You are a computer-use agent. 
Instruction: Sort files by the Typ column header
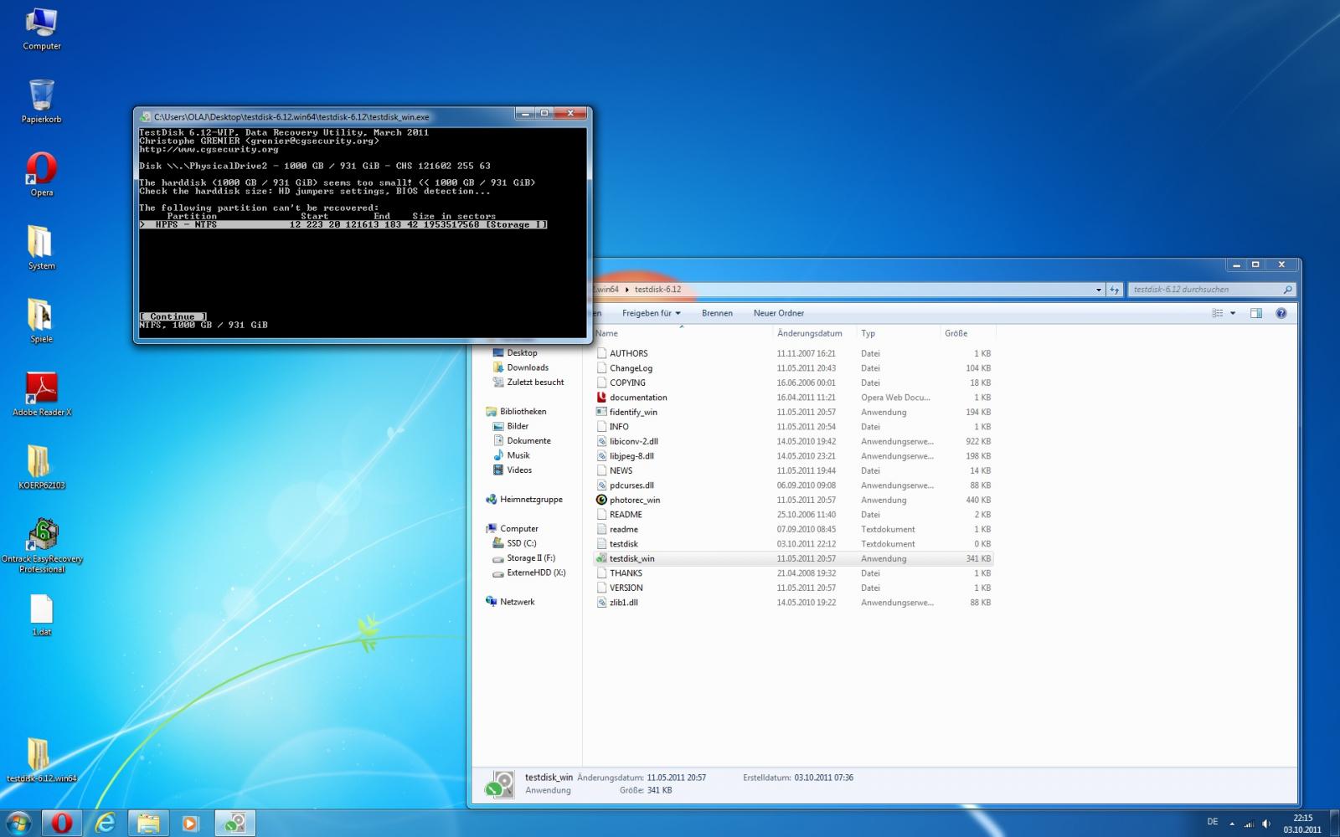[899, 333]
